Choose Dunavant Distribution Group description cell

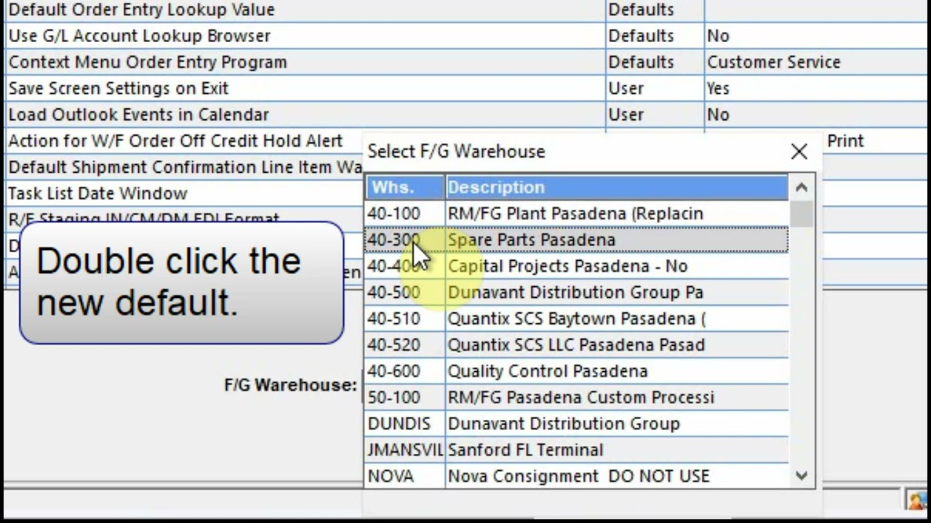(617, 423)
